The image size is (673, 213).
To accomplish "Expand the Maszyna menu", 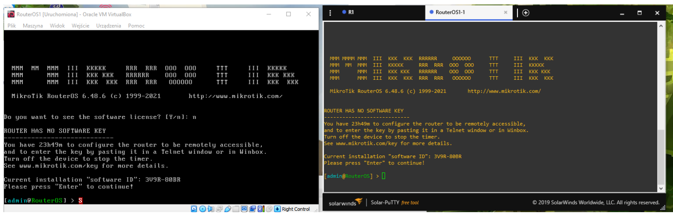I will (x=33, y=26).
